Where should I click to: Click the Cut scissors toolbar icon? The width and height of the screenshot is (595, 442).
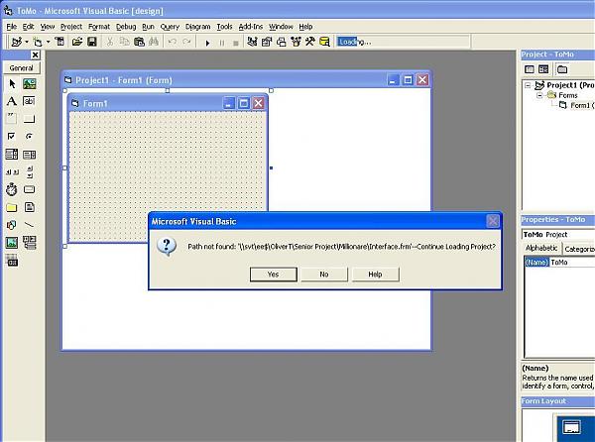click(110, 42)
